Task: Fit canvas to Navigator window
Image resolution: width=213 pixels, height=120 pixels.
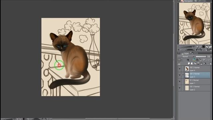Action: (207, 47)
